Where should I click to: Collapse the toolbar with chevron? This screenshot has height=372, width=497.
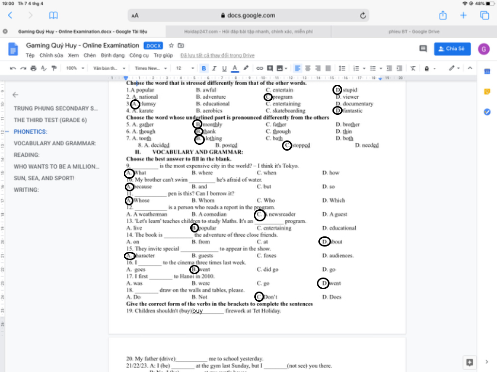pyautogui.click(x=470, y=68)
